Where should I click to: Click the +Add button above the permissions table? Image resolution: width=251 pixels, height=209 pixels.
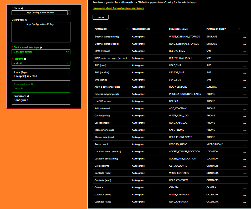(x=100, y=17)
